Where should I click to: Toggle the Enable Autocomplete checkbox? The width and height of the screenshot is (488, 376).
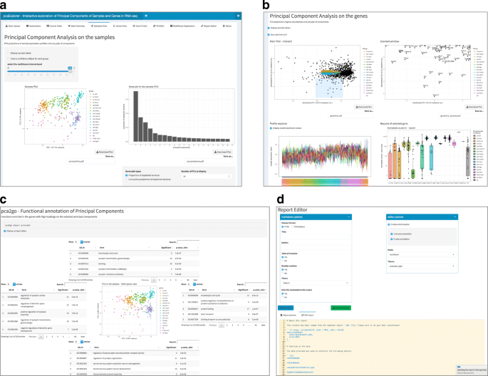click(x=389, y=224)
